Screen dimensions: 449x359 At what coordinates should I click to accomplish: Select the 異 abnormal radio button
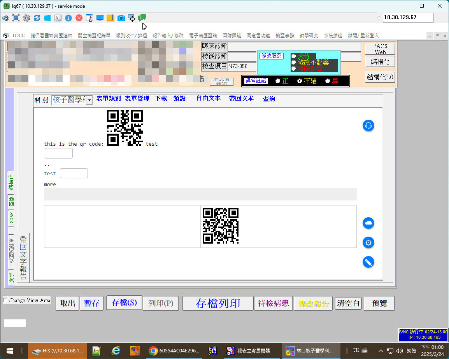328,81
